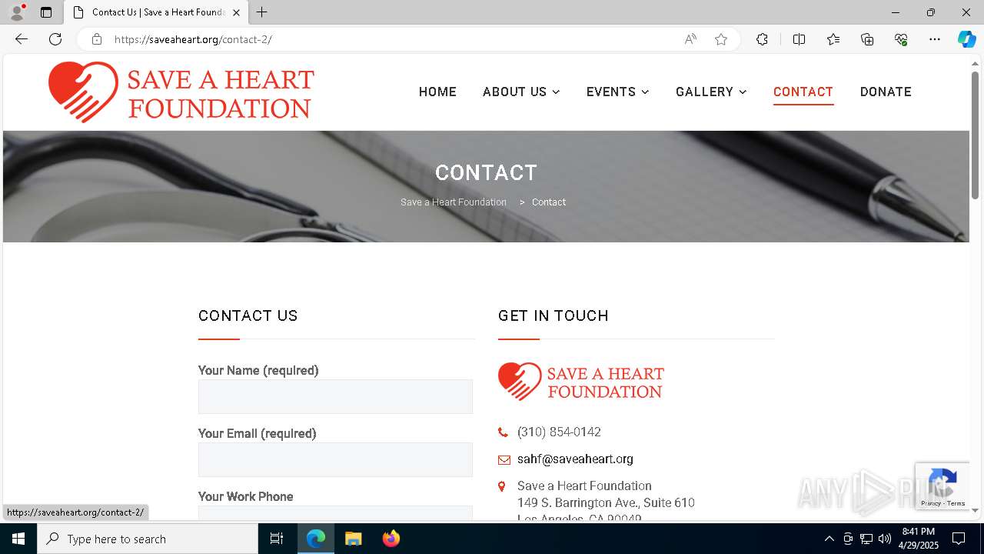
Task: Follow the Save a Heart Foundation breadcrumb
Action: click(x=454, y=202)
